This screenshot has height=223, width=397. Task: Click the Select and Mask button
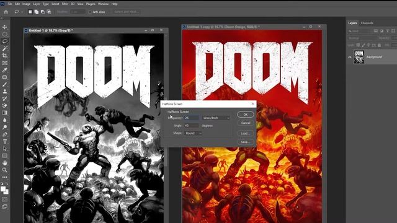[127, 12]
